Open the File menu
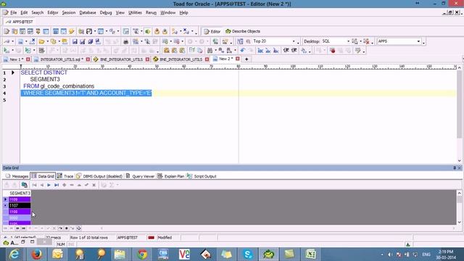This screenshot has height=261, width=464. [13, 13]
